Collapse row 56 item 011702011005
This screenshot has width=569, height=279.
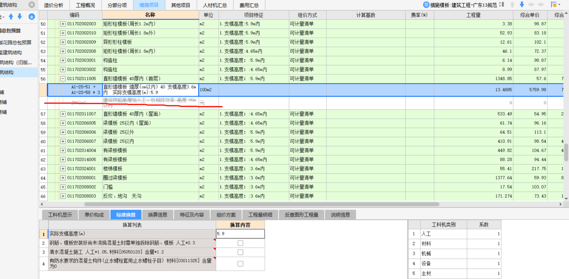click(63, 79)
